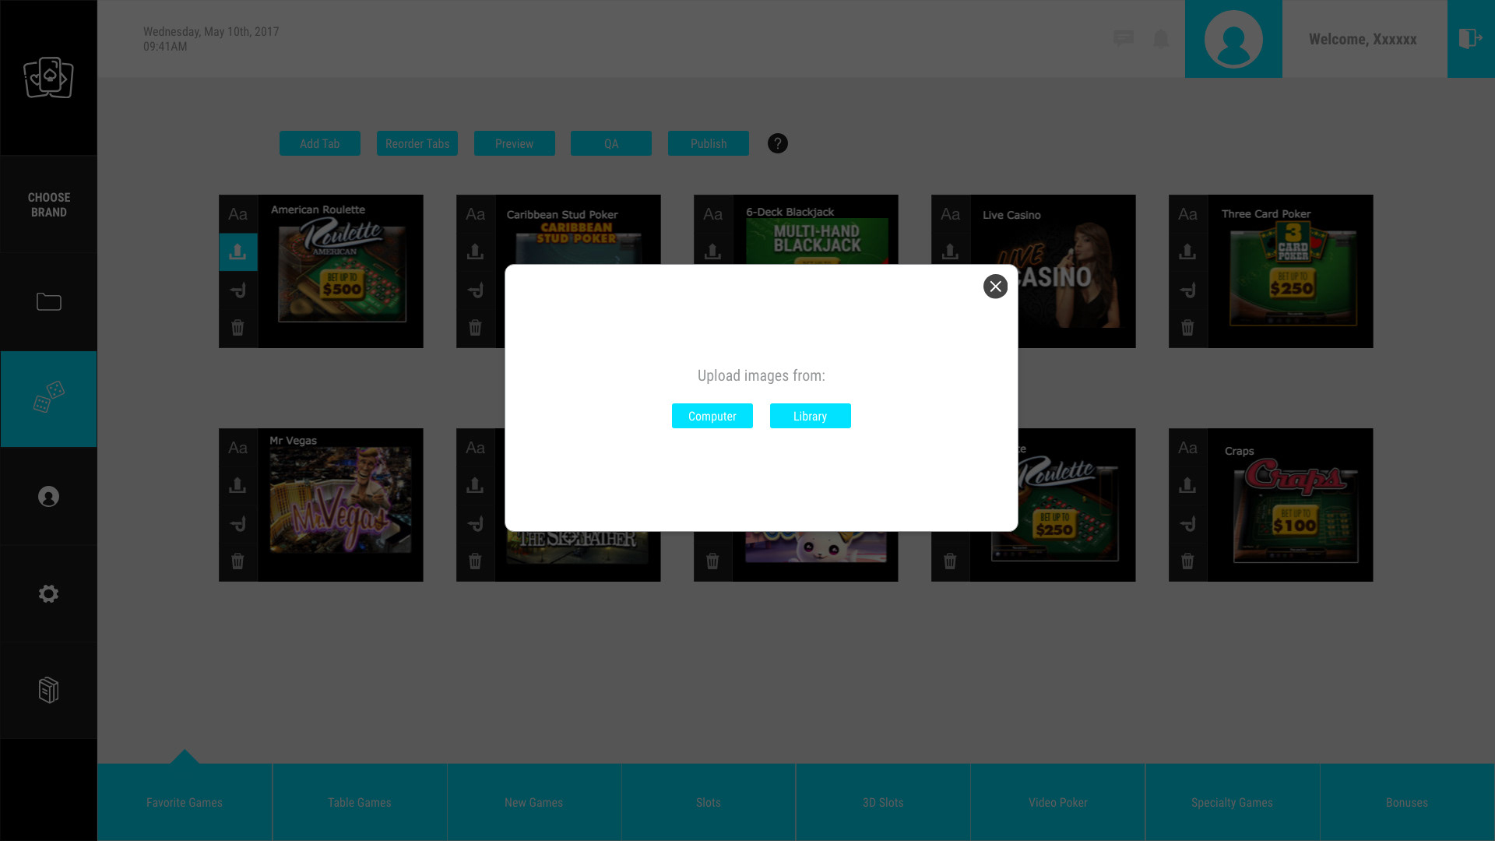Close the upload images dialog
The image size is (1495, 841).
pyautogui.click(x=995, y=287)
